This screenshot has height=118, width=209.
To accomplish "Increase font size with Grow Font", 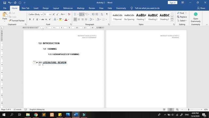I will tap(54, 14).
